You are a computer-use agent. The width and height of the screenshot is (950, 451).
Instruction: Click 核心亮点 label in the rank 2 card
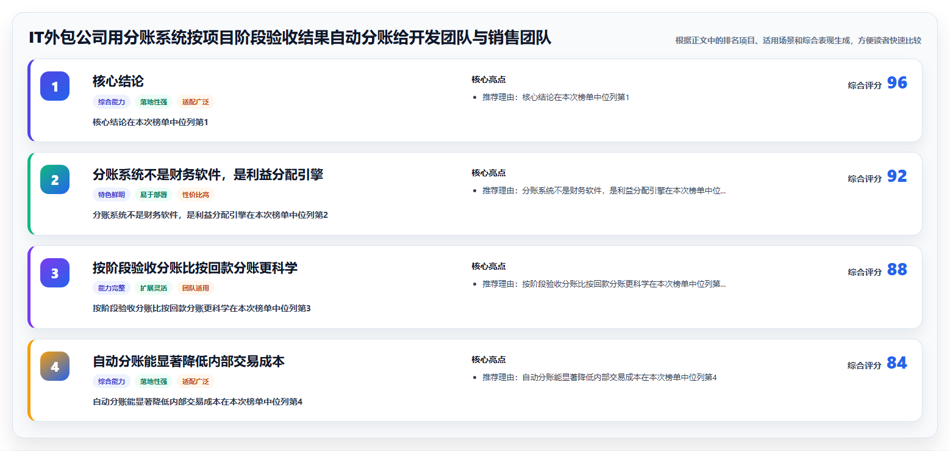click(x=488, y=173)
